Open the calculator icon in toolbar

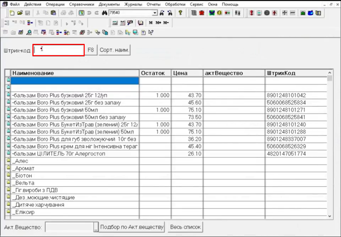115,23
